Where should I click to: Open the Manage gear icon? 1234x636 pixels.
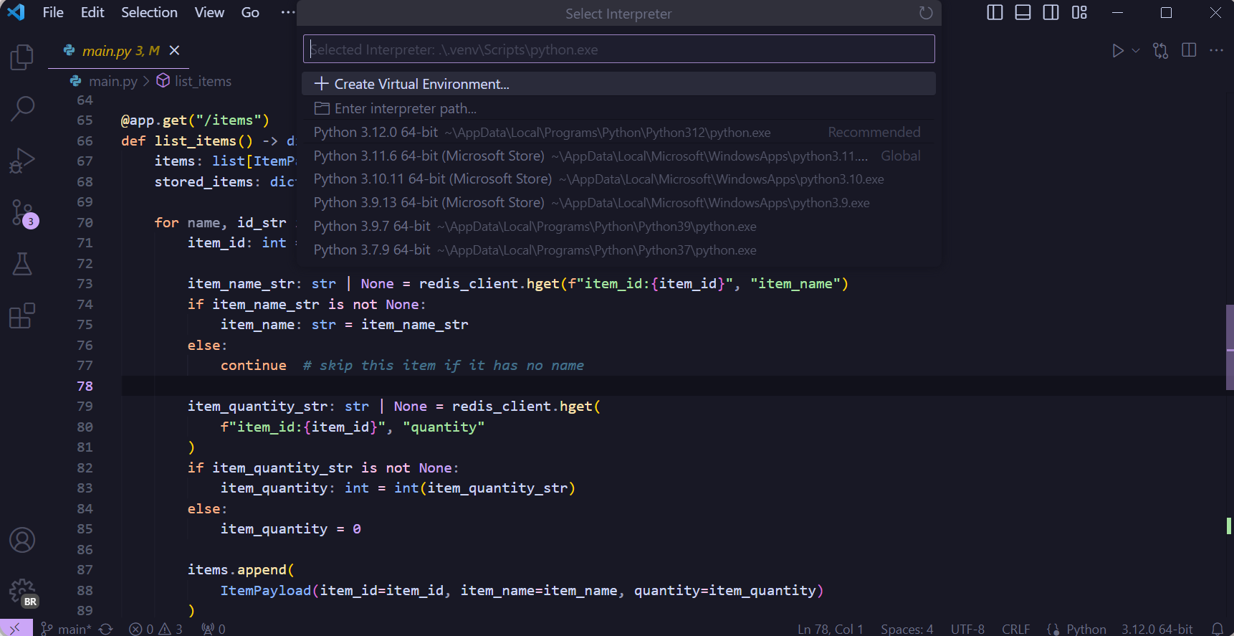[x=21, y=592]
